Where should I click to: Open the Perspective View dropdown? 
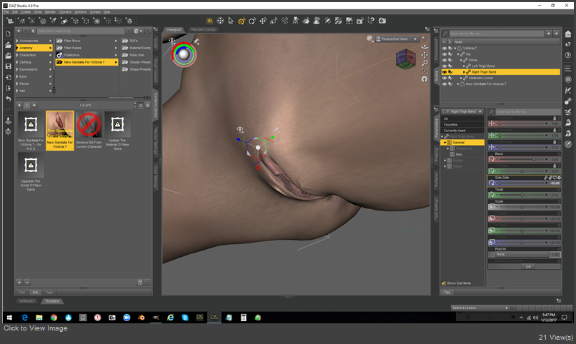397,39
